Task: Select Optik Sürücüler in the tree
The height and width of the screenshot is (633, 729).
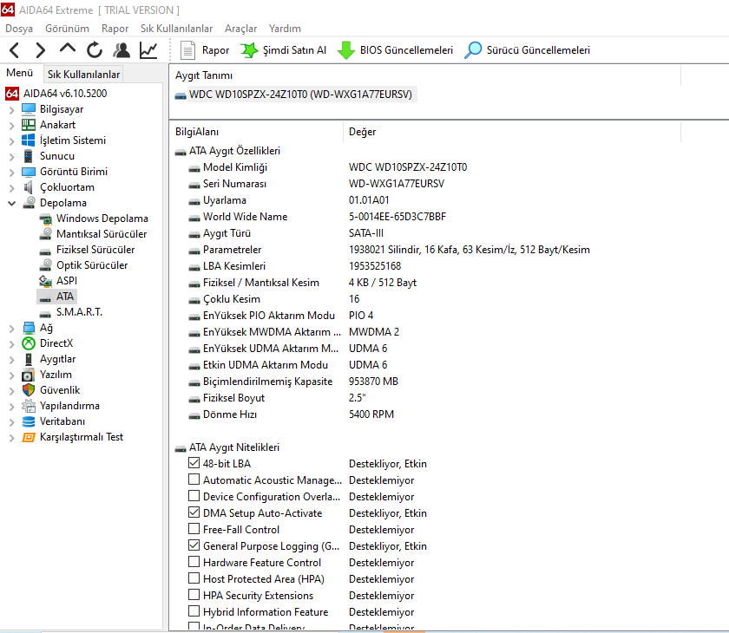Action: [92, 265]
